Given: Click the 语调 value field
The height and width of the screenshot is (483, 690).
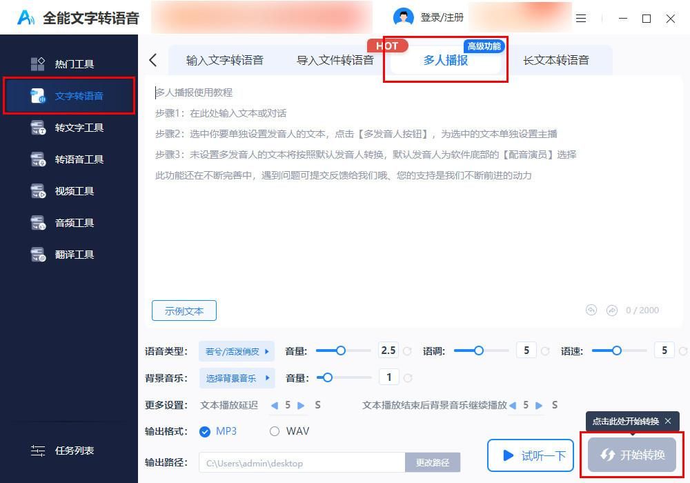Looking at the screenshot, I should (x=526, y=351).
